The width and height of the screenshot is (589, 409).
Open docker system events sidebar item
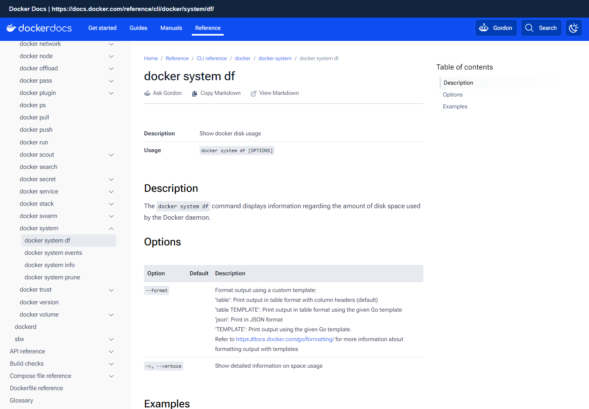[53, 253]
